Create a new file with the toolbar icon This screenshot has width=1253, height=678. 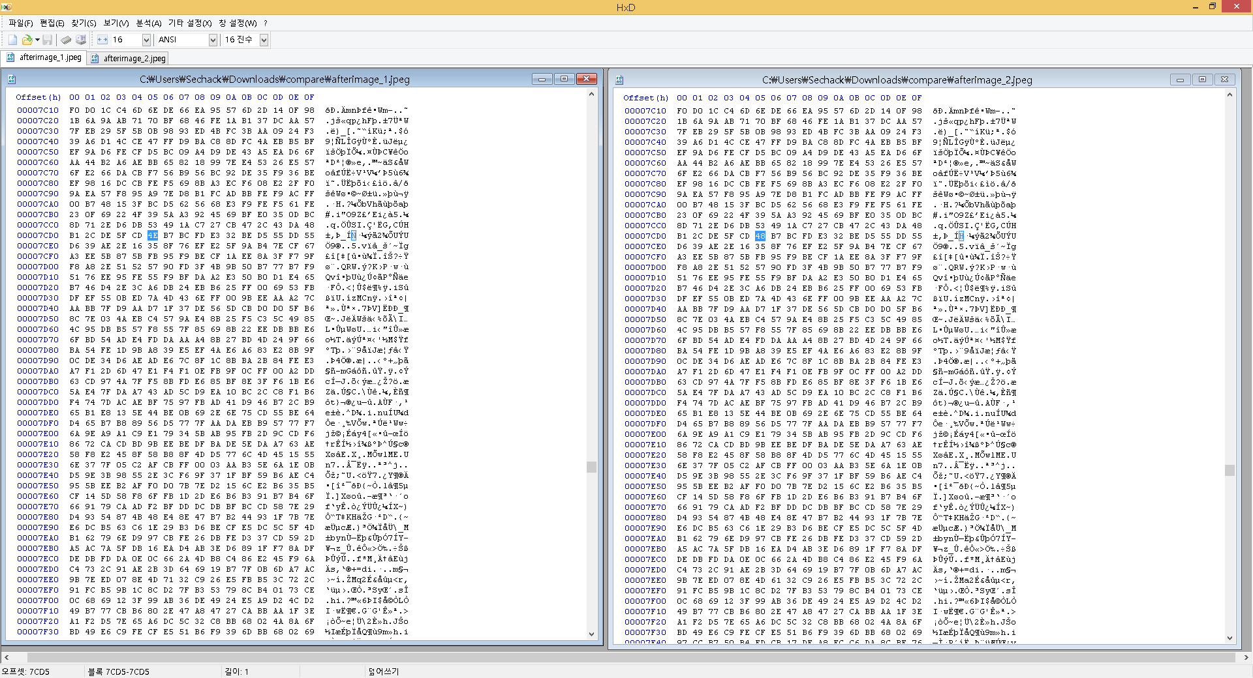coord(12,40)
